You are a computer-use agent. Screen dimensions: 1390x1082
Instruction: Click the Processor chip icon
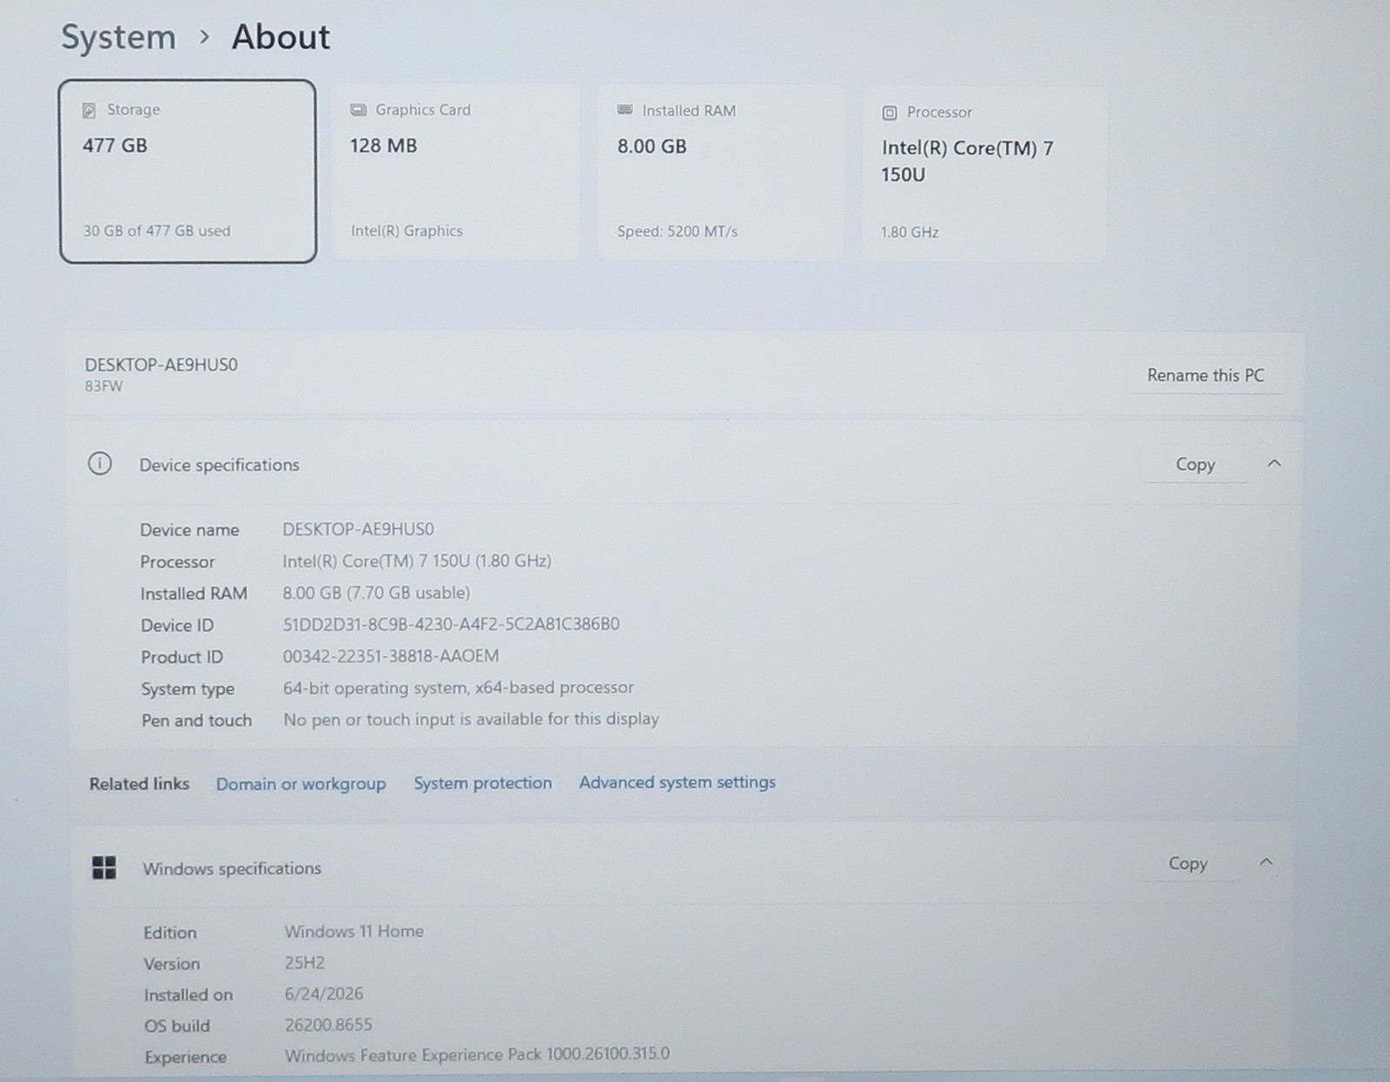890,113
